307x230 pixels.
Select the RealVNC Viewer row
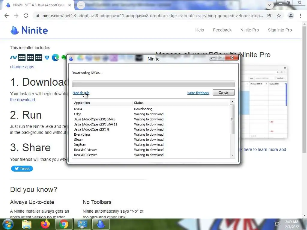(x=151, y=150)
